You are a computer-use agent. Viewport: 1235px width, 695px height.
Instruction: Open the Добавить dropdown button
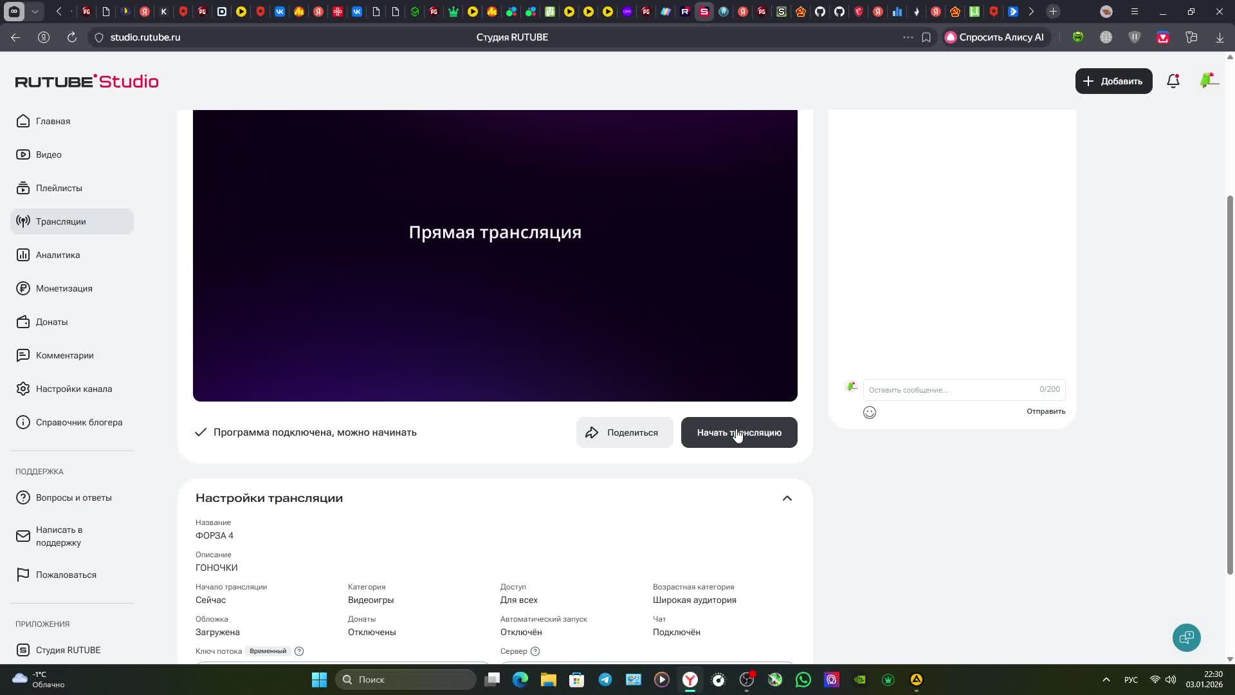(1113, 81)
